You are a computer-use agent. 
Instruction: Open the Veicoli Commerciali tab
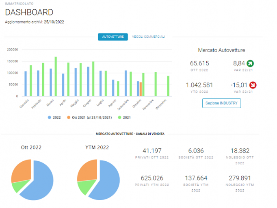coord(148,37)
